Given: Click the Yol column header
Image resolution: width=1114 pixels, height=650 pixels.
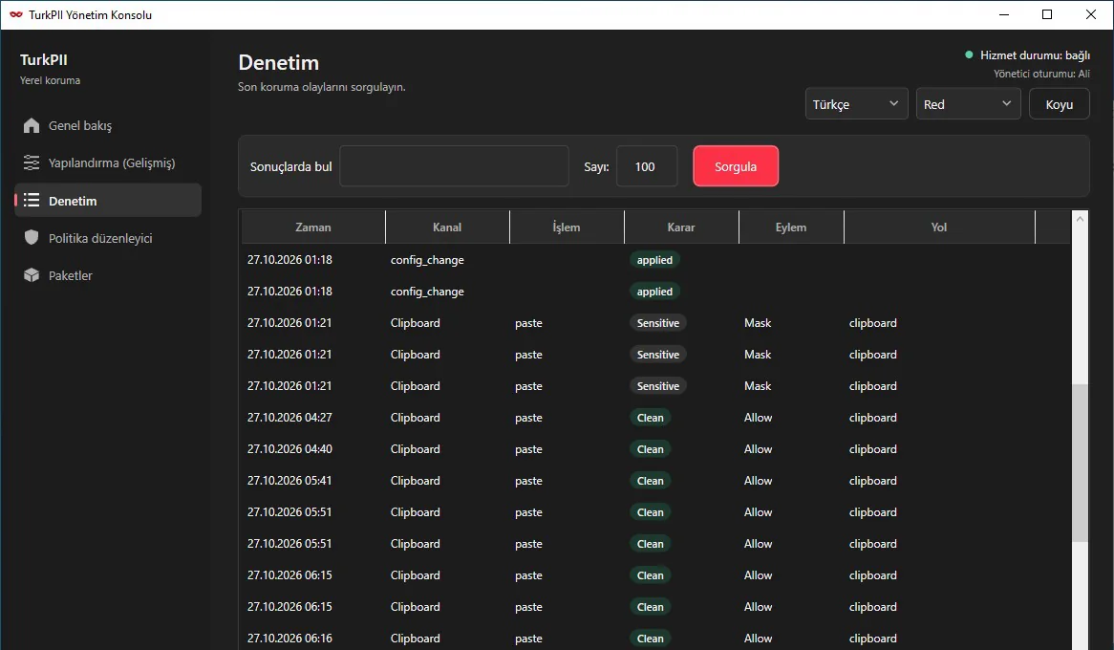Looking at the screenshot, I should tap(938, 227).
